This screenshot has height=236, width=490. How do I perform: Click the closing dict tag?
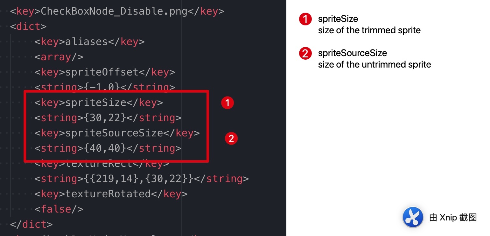point(31,224)
